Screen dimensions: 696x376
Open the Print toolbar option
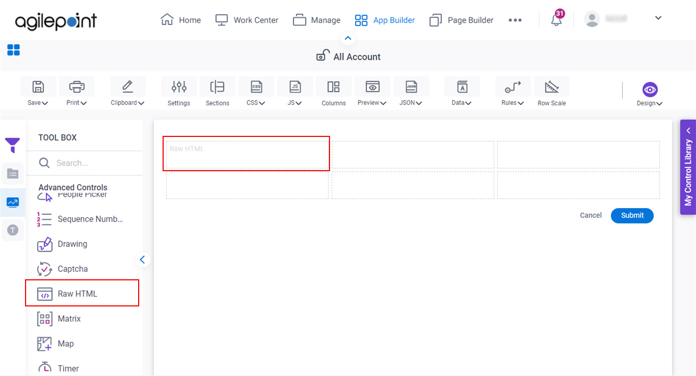77,91
